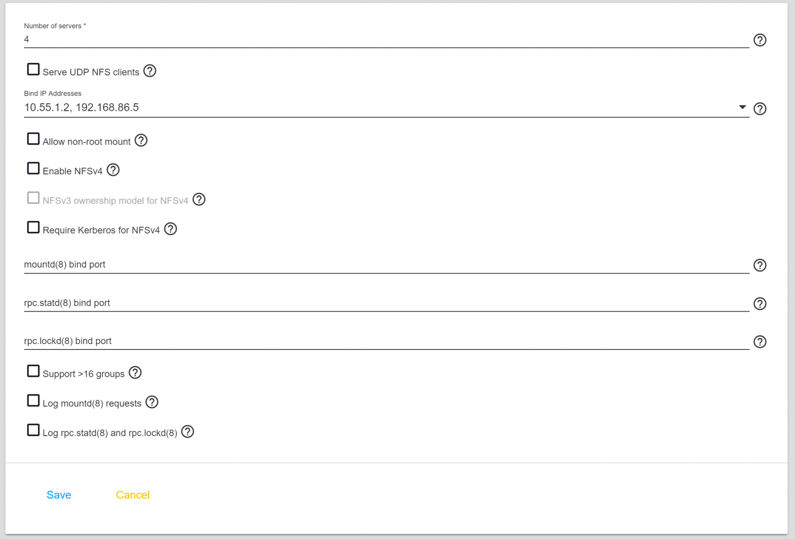
Task: Click help icon for Number of servers
Action: [x=760, y=40]
